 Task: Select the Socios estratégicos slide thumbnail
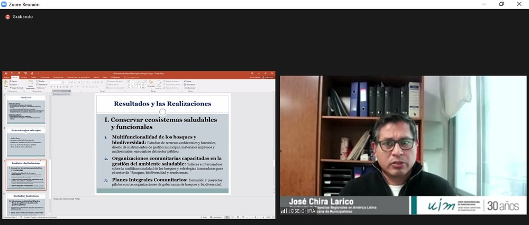click(26, 142)
